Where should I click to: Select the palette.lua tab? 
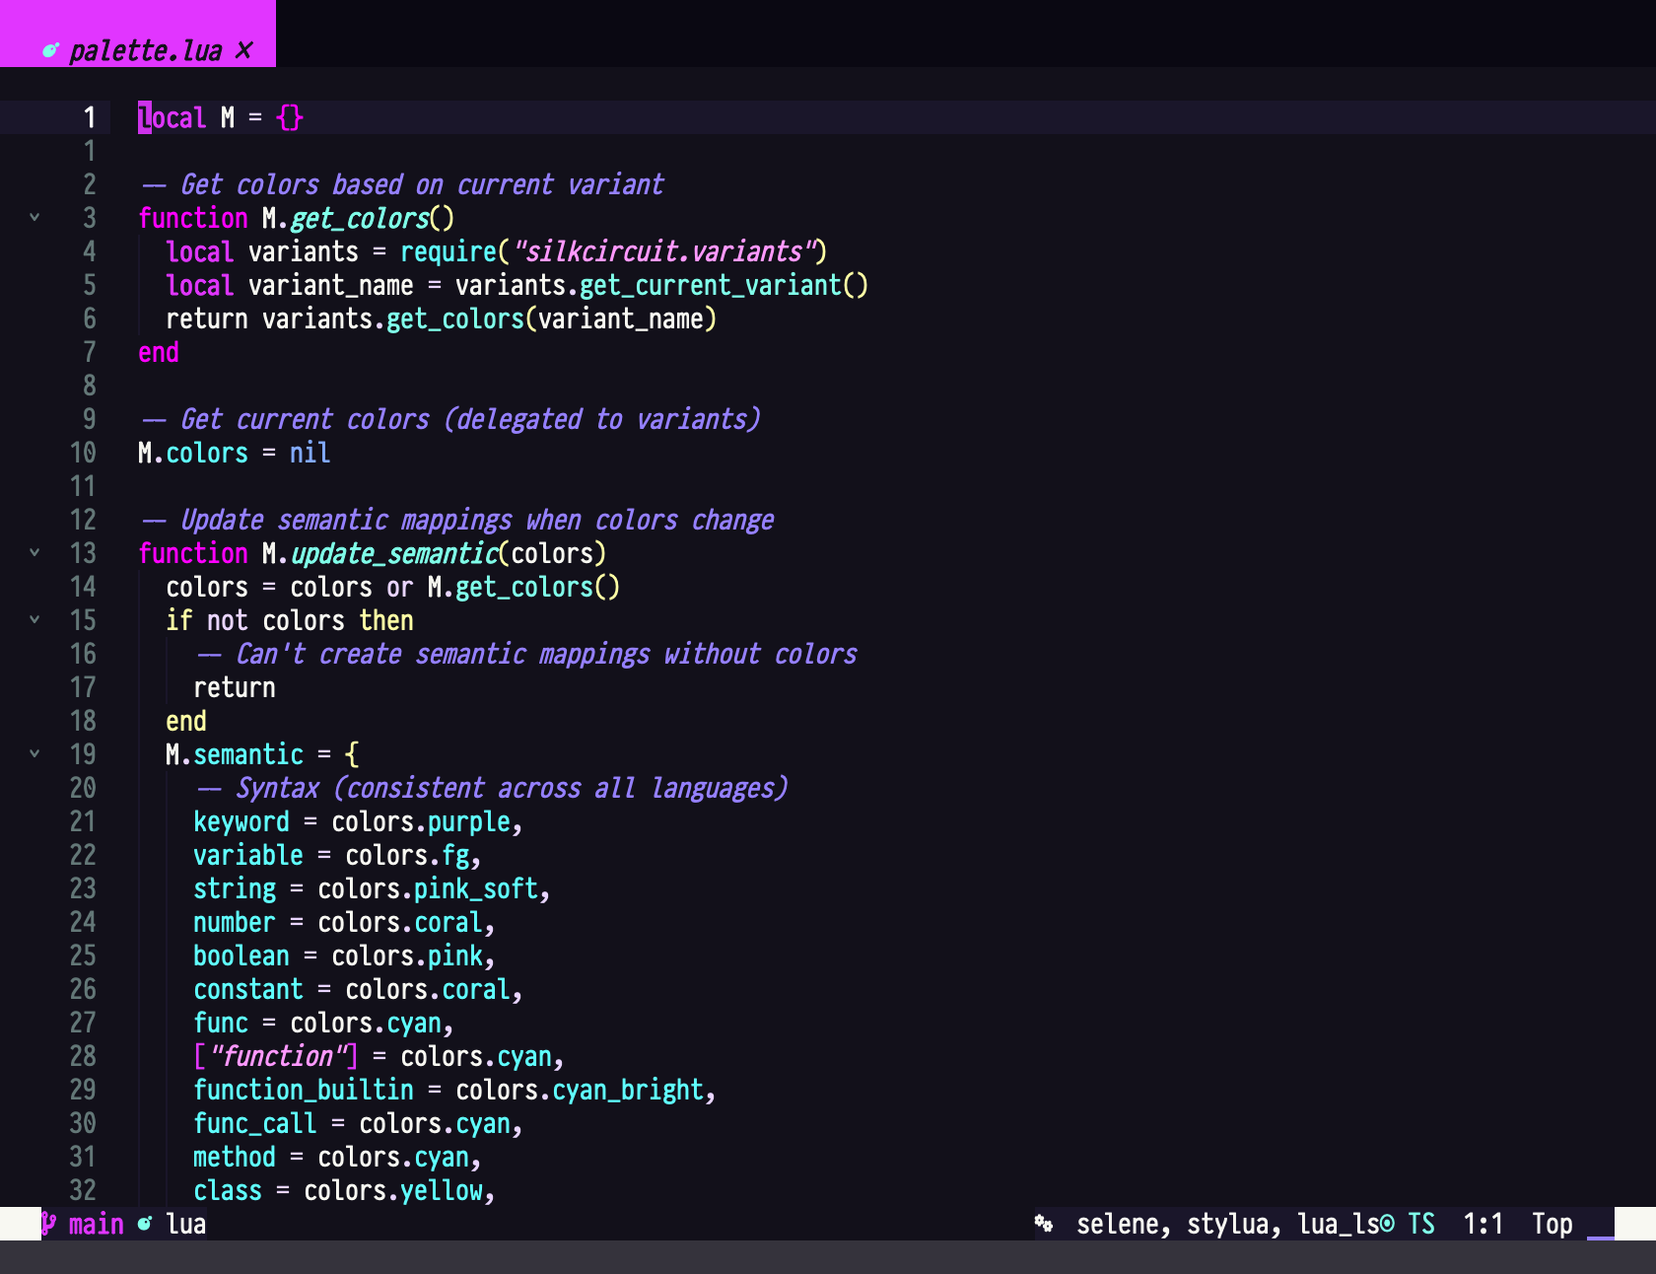click(138, 34)
